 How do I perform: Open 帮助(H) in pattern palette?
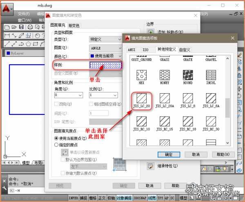pos(223,155)
